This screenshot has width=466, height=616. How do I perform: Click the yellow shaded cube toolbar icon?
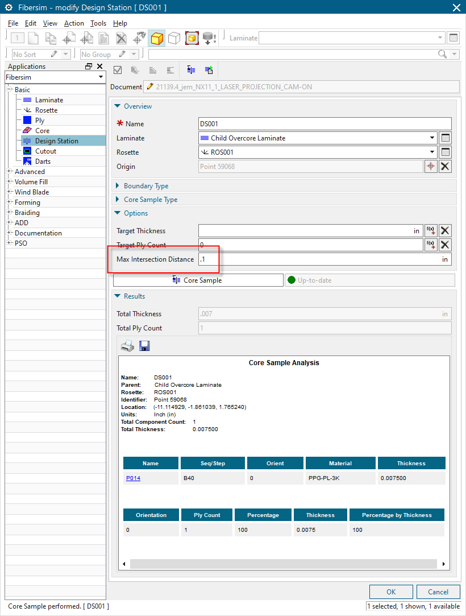pyautogui.click(x=157, y=38)
